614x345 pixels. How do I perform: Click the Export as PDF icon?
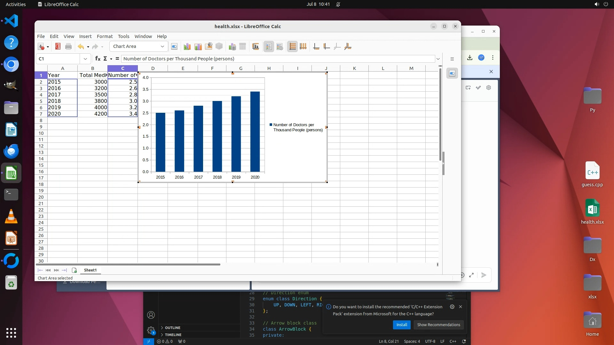(x=58, y=47)
